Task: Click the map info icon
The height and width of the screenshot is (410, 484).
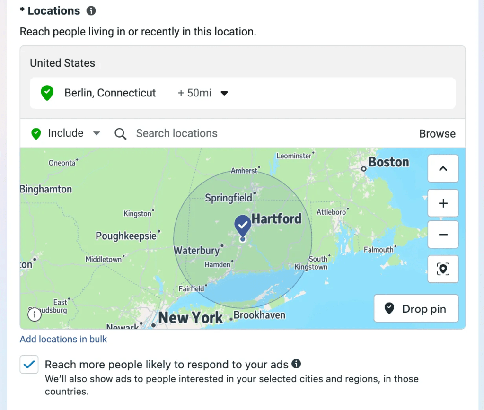Action: tap(35, 314)
